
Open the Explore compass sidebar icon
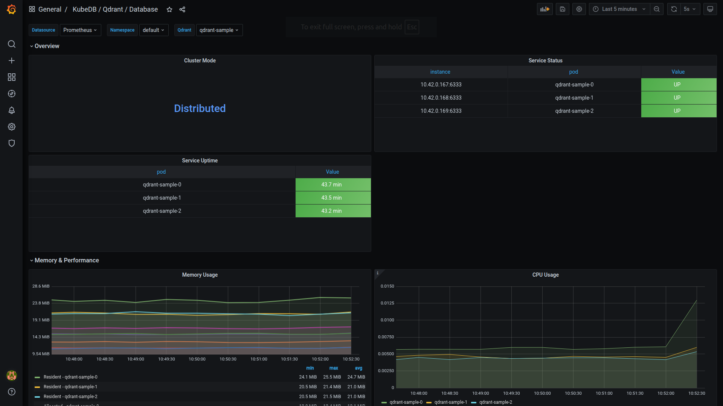pyautogui.click(x=12, y=94)
